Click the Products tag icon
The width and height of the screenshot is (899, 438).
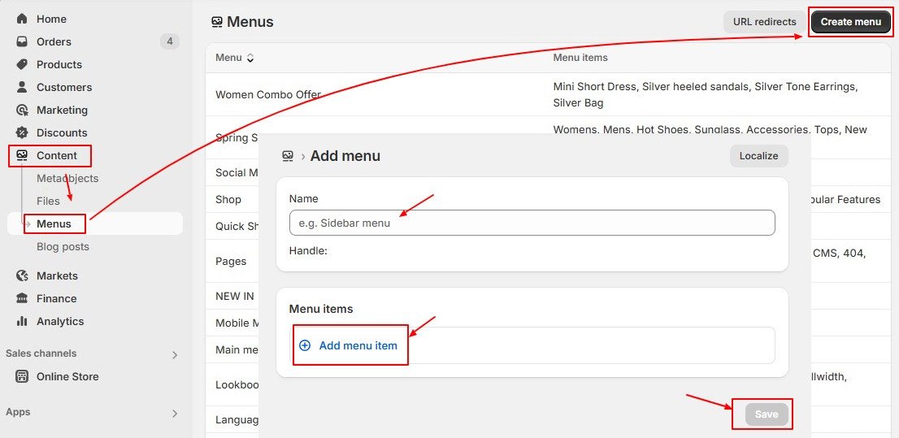(22, 64)
